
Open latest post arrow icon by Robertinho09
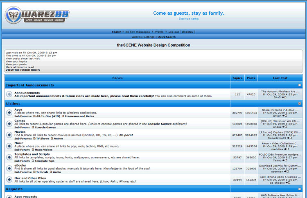290,138
